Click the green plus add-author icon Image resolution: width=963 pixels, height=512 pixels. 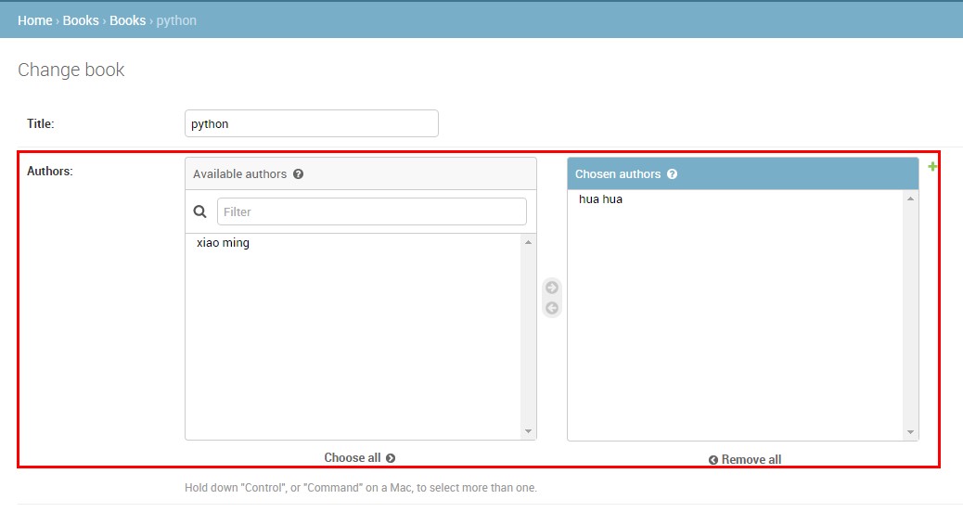pos(932,166)
